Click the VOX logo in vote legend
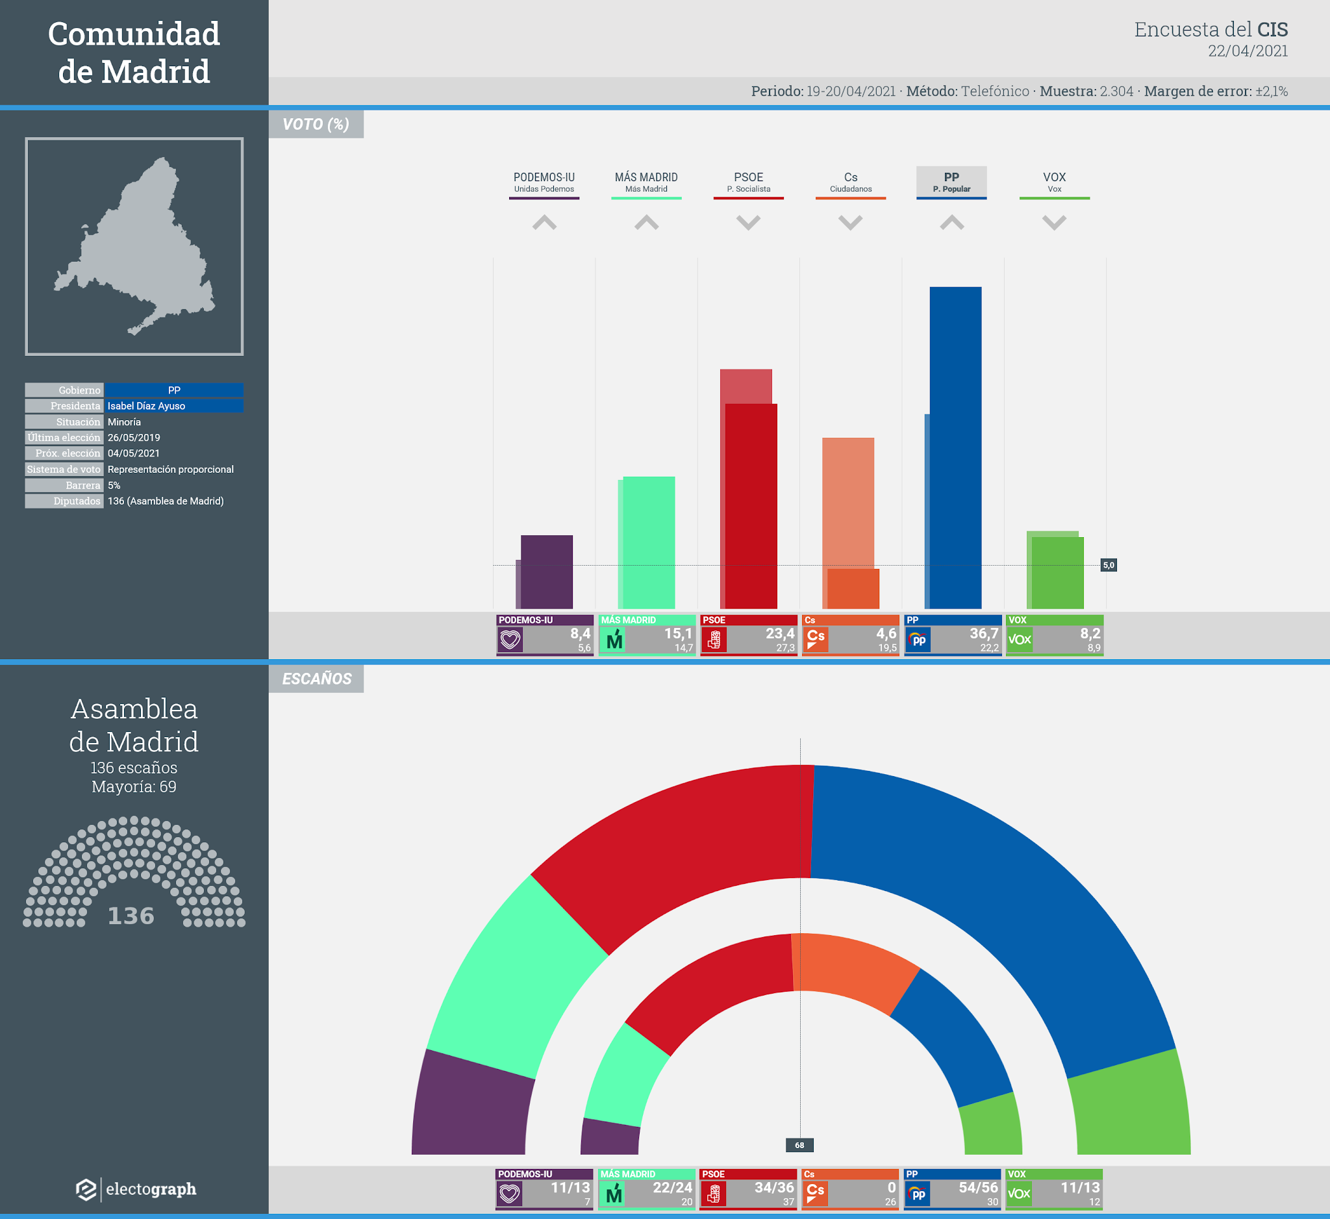Viewport: 1330px width, 1219px height. (x=1020, y=639)
